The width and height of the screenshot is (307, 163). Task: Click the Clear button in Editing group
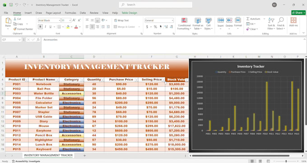click(x=252, y=29)
